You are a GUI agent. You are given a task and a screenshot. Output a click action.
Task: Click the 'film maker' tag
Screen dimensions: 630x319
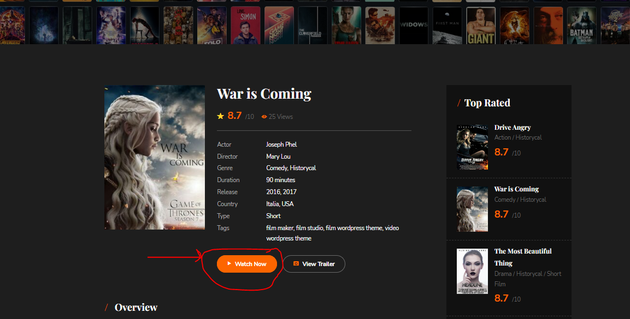pyautogui.click(x=280, y=228)
